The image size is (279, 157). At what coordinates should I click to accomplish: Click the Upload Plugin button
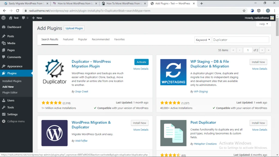click(74, 28)
